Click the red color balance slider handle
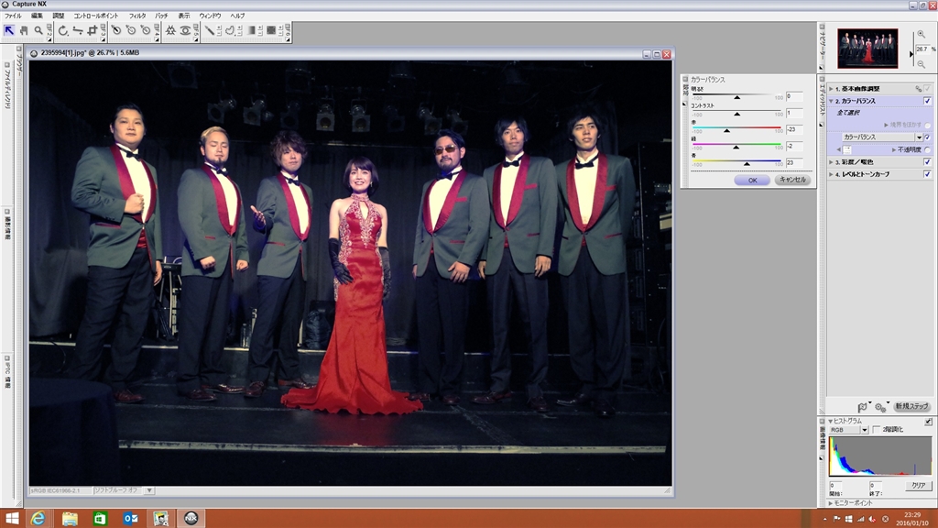938x528 pixels. click(x=727, y=130)
